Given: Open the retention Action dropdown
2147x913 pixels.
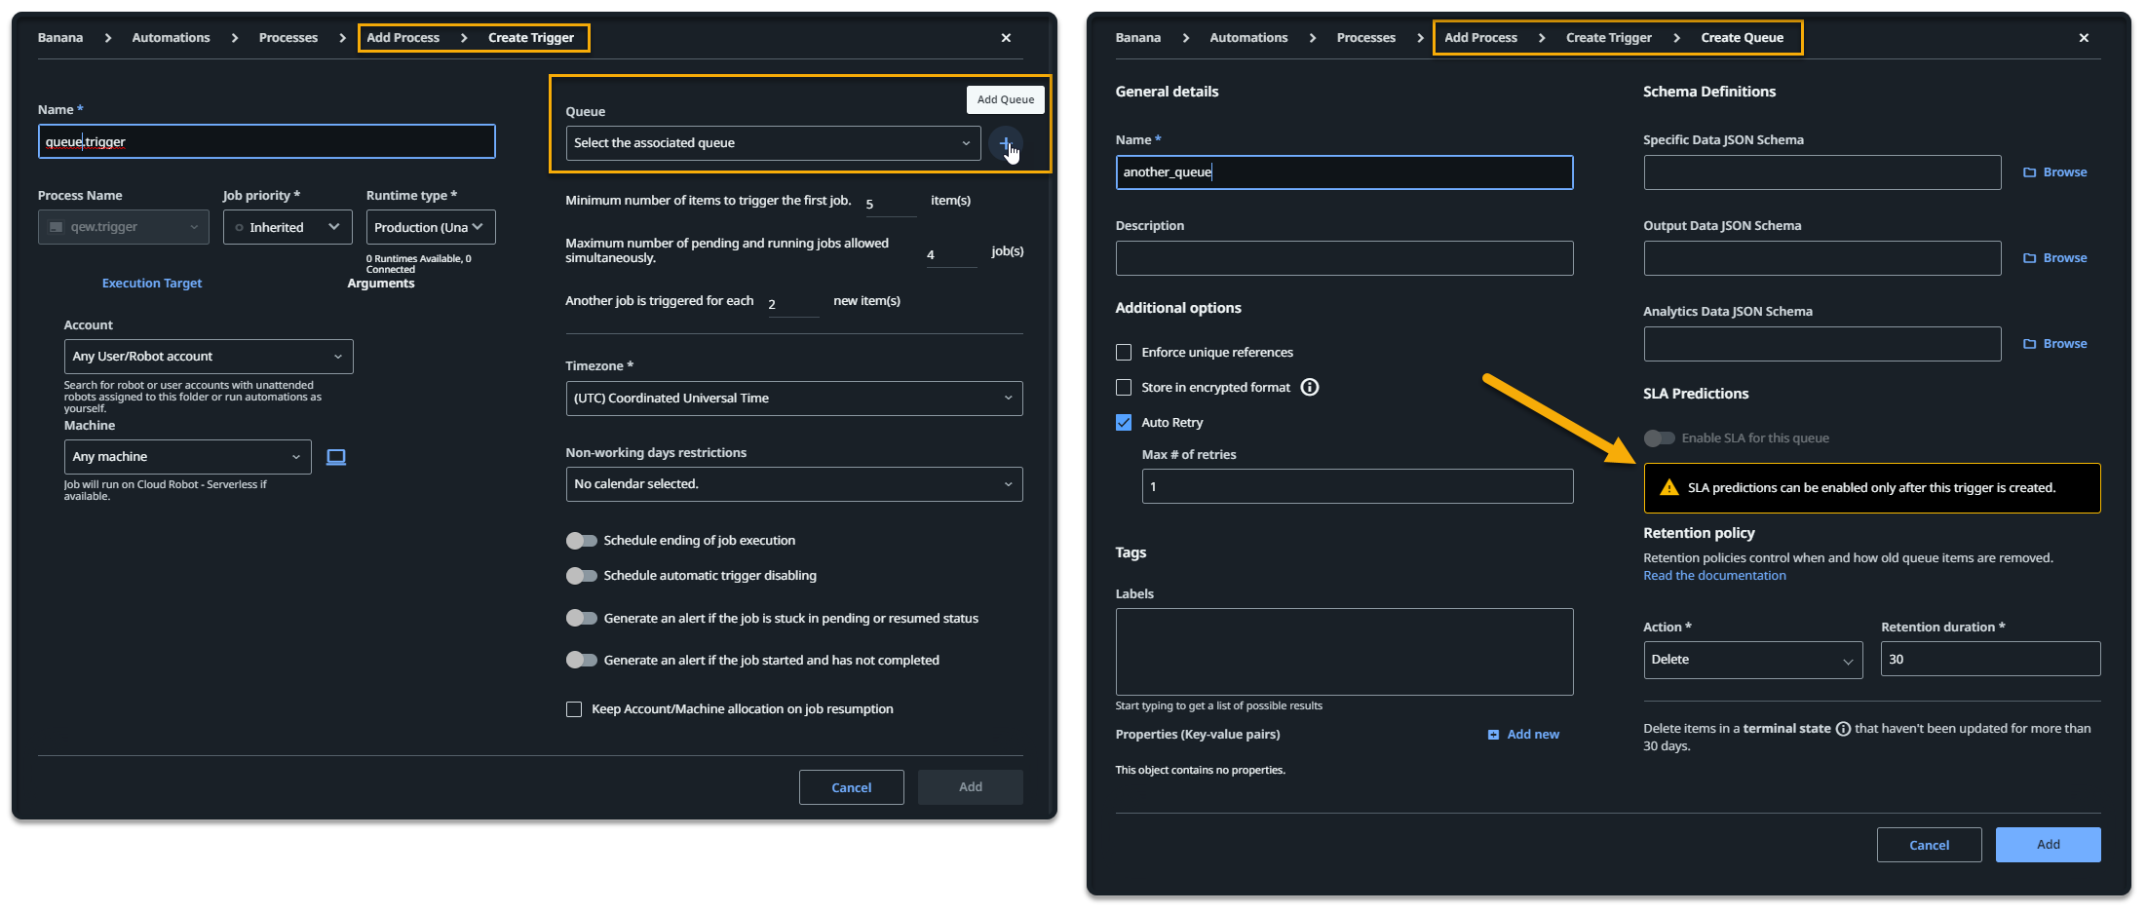Looking at the screenshot, I should (x=1752, y=660).
